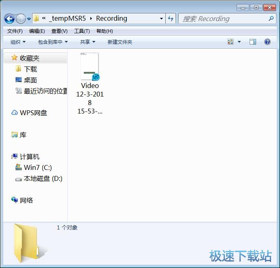Expand the arrow after _tempMSR5
Screen dimensions: 280x268
(91, 18)
